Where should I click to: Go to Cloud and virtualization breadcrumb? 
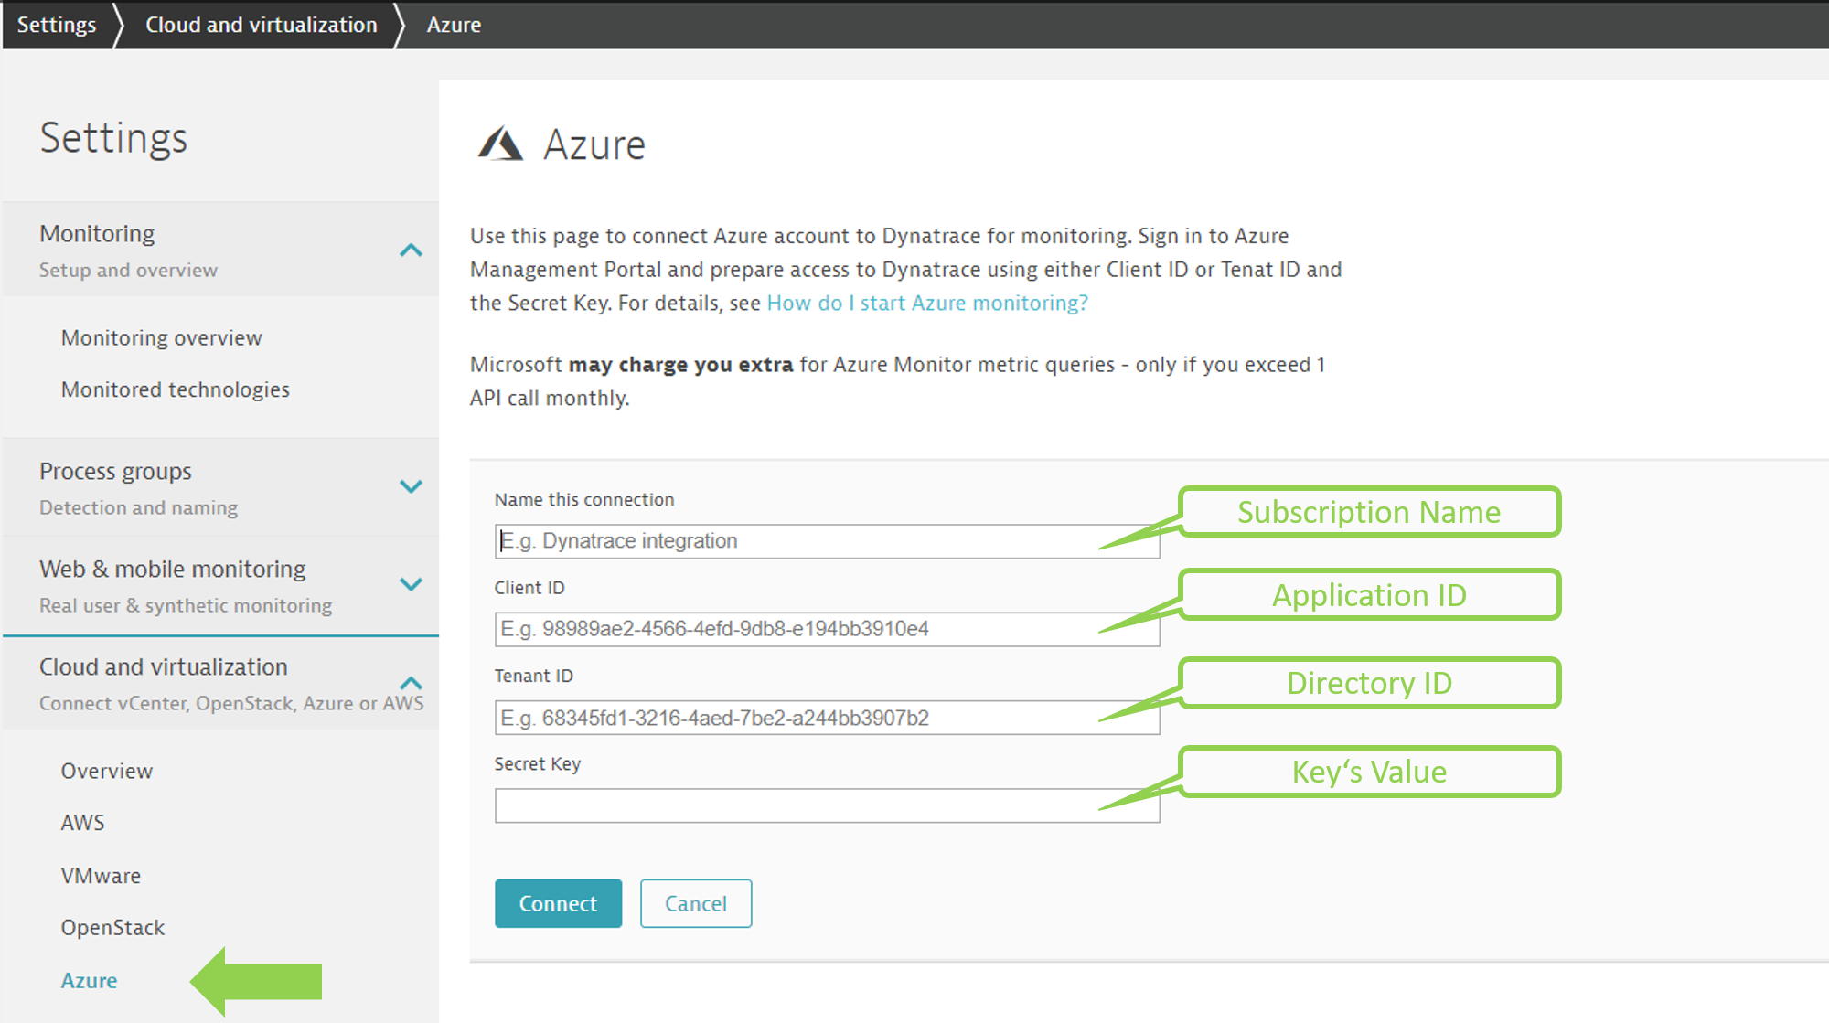point(262,25)
